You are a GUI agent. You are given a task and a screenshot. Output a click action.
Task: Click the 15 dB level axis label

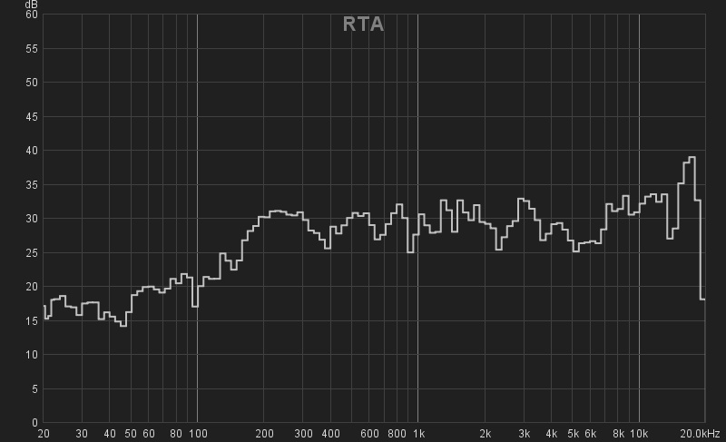pos(32,320)
